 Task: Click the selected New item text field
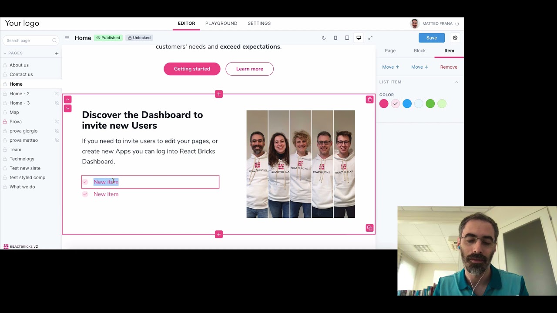150,182
